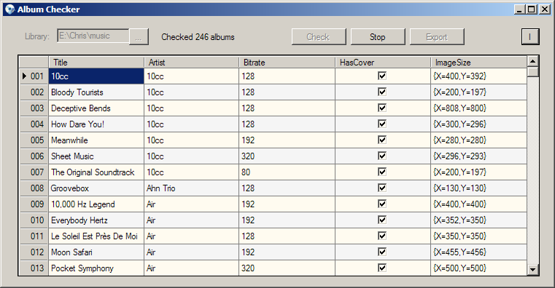Click the ImageSize column header
This screenshot has width=555, height=288.
click(478, 63)
